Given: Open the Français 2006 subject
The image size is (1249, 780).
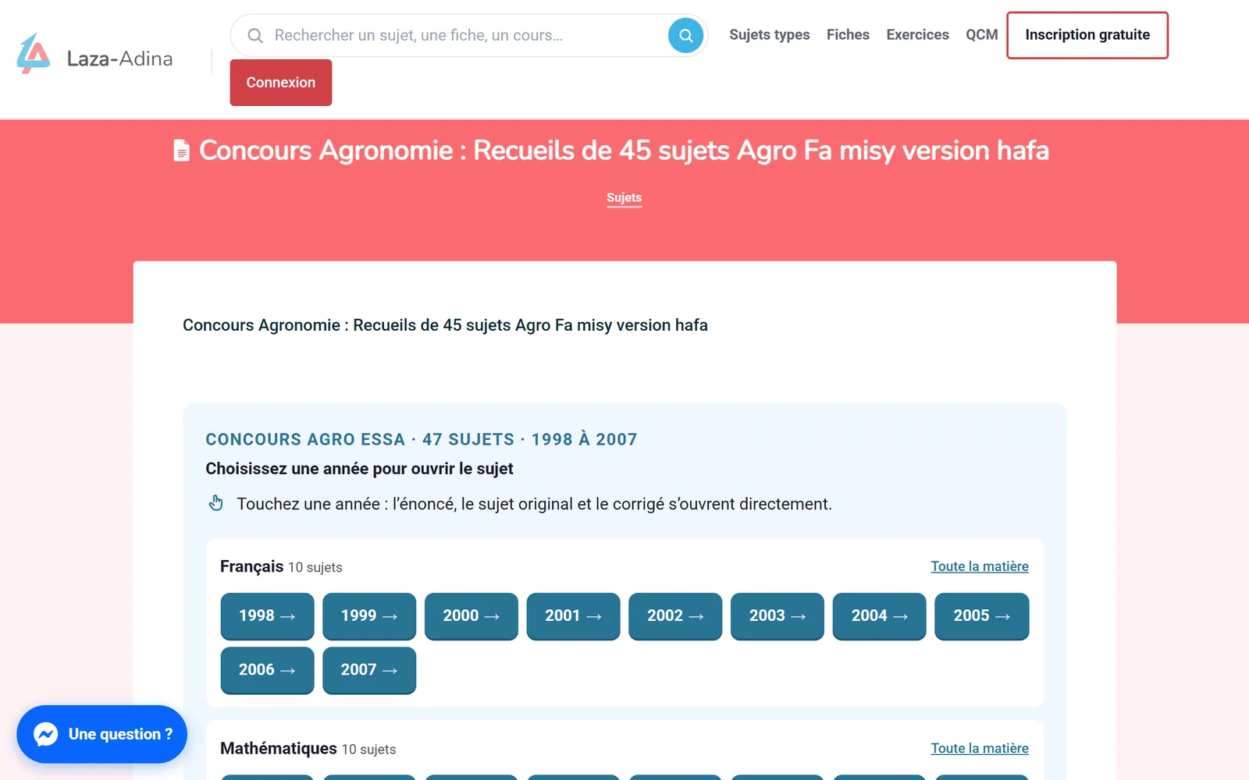Looking at the screenshot, I should coord(267,670).
